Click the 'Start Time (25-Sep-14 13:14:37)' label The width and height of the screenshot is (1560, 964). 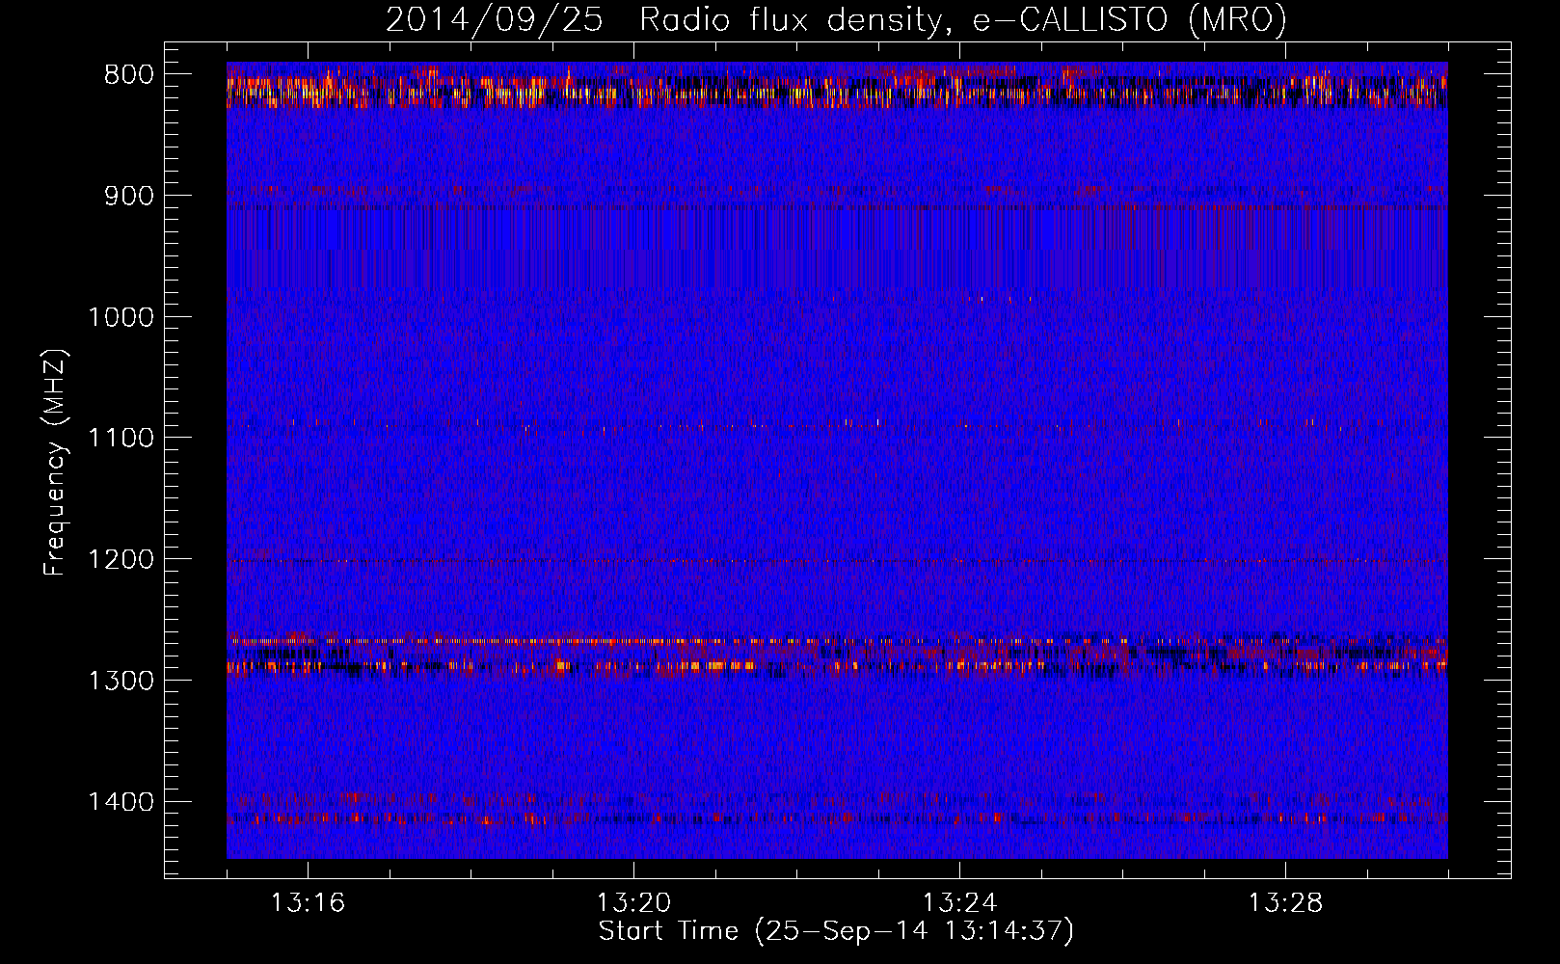pyautogui.click(x=836, y=931)
